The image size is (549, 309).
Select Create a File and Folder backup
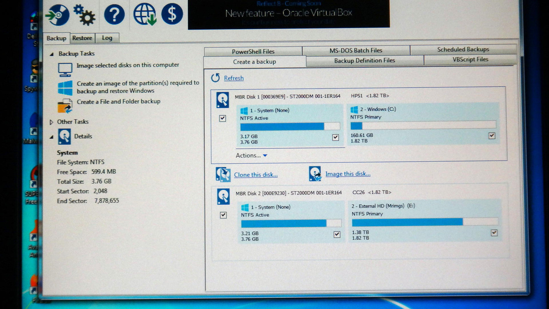[x=118, y=102]
